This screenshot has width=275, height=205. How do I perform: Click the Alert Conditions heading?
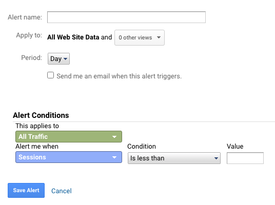(41, 115)
